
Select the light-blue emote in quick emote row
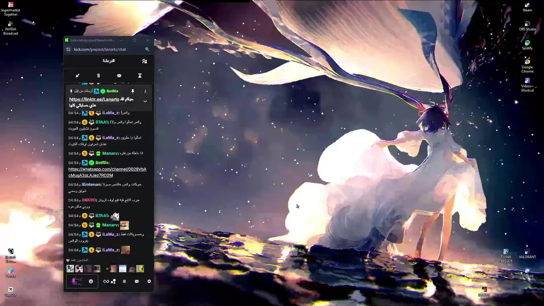click(x=122, y=269)
